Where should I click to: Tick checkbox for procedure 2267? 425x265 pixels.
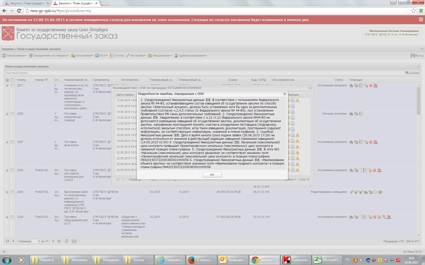12,142
